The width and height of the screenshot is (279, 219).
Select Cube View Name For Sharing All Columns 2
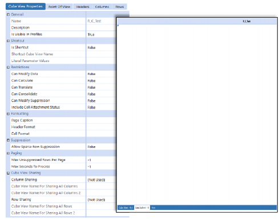(46, 193)
